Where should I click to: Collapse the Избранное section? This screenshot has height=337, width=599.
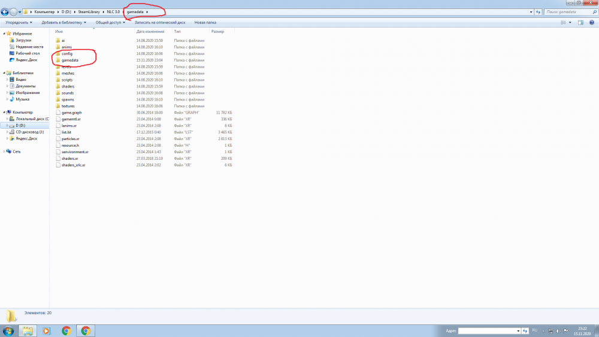click(x=4, y=34)
